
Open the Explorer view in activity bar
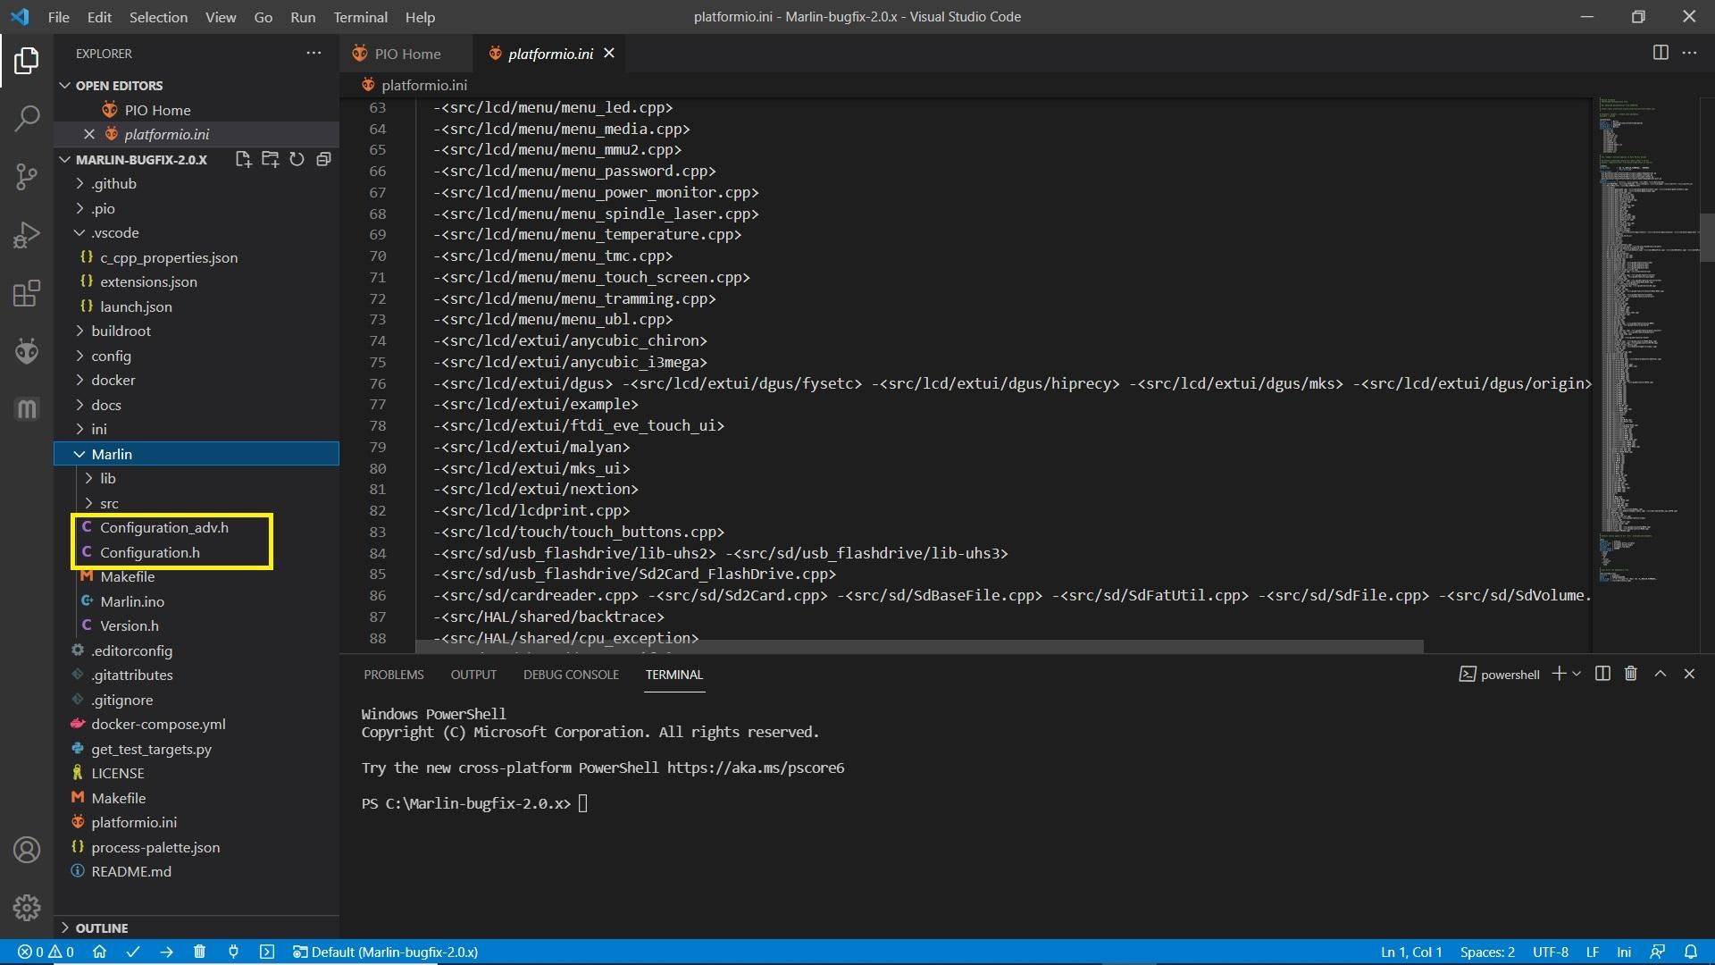click(27, 61)
